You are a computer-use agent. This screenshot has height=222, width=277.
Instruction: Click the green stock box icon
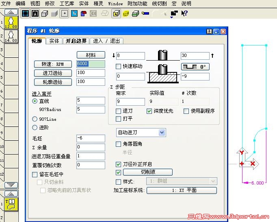click(x=136, y=13)
